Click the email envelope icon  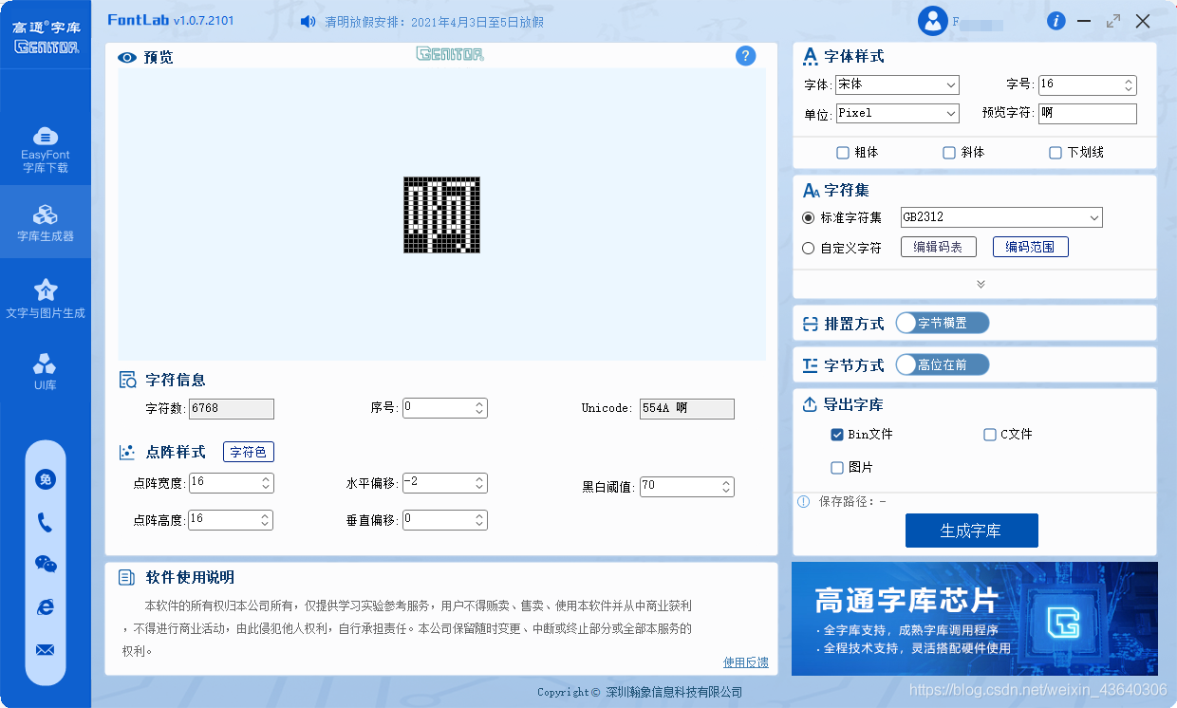pos(46,650)
